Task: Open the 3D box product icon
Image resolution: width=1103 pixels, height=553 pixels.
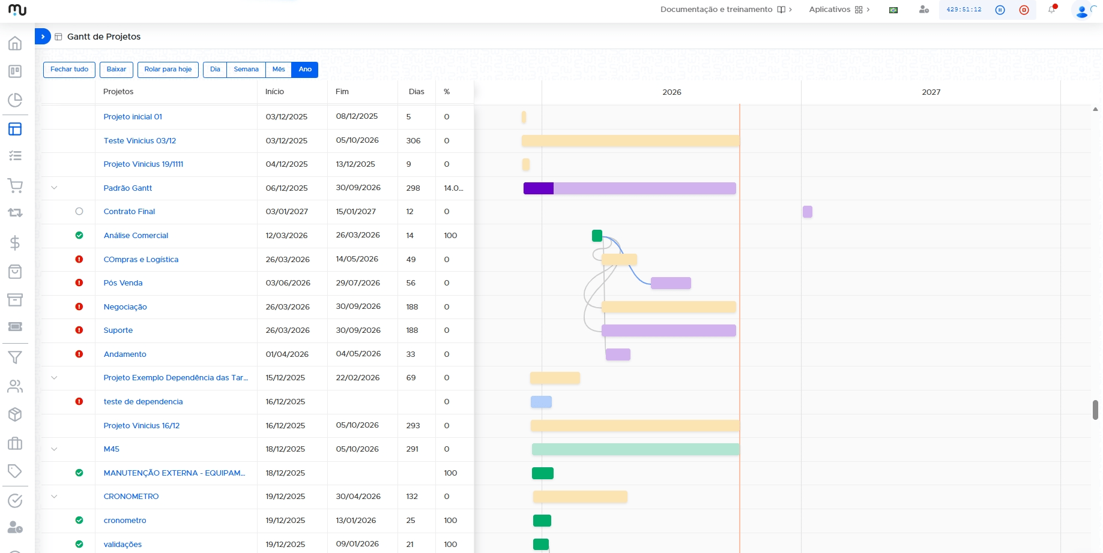Action: click(15, 414)
